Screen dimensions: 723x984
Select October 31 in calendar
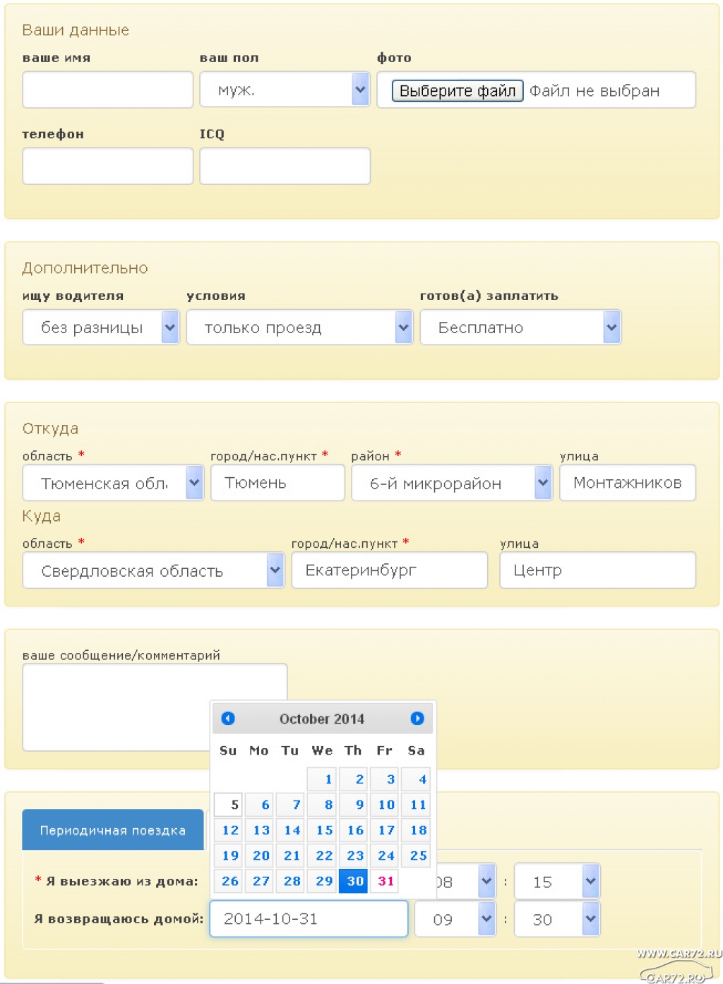tap(384, 881)
